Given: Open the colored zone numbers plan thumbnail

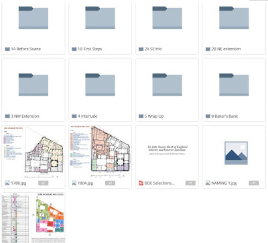Looking at the screenshot, I should click(x=33, y=218).
